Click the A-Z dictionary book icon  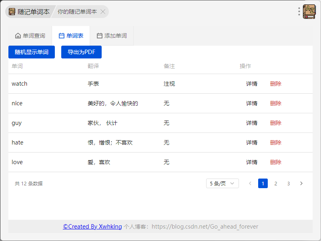click(x=309, y=12)
